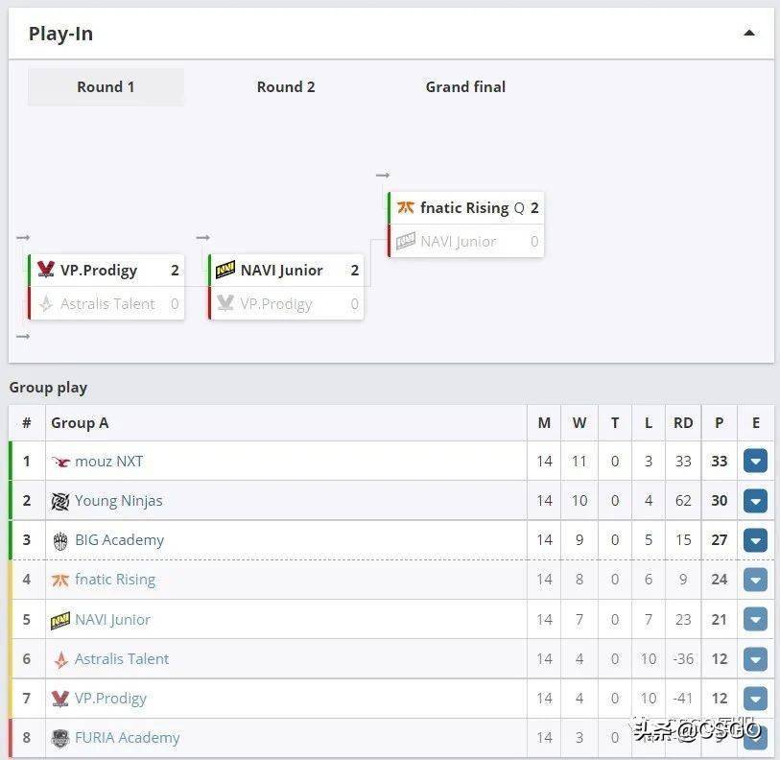The width and height of the screenshot is (780, 760).
Task: Open the BIG Academy team link
Action: tap(119, 540)
